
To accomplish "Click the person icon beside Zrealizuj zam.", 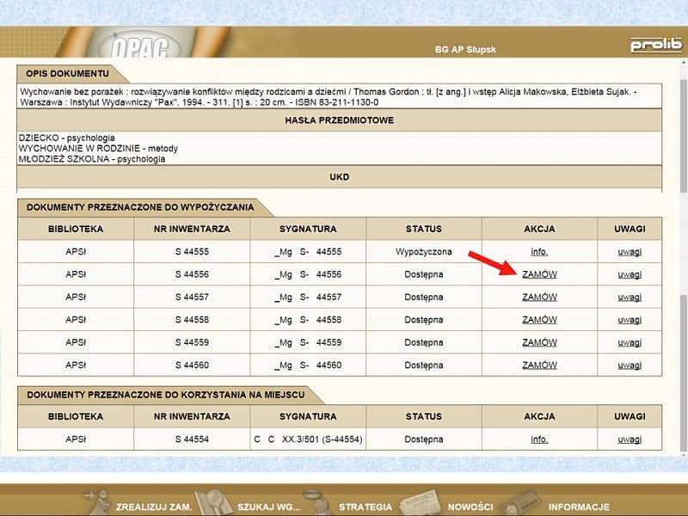I will pyautogui.click(x=97, y=501).
